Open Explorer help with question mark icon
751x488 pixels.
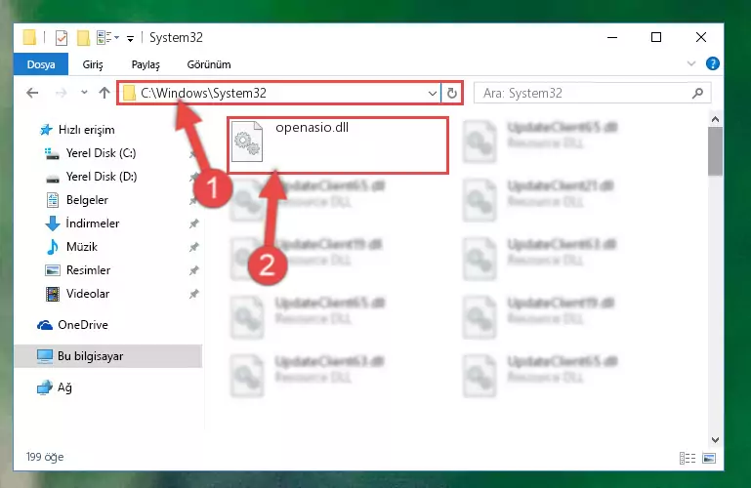click(x=712, y=63)
